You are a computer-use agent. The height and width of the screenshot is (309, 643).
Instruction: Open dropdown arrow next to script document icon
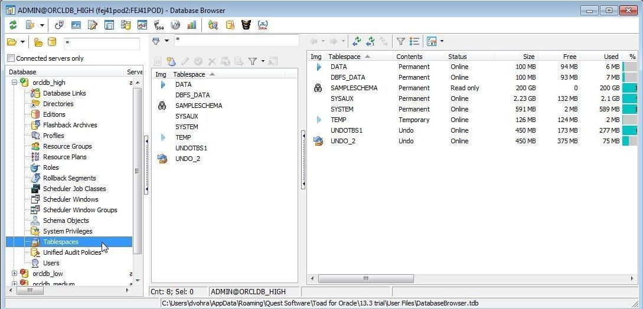pyautogui.click(x=42, y=25)
